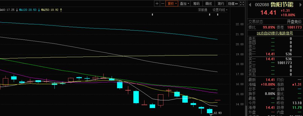Screen dimensions: 303x116
Task: Click the 开盘竞价 trading status
Action: coord(294,22)
